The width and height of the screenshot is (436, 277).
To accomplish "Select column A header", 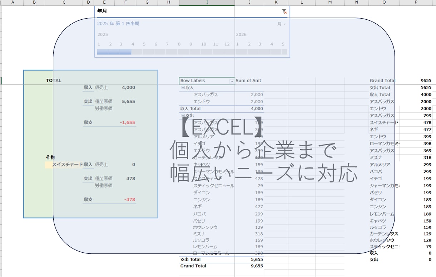I will [x=13, y=3].
